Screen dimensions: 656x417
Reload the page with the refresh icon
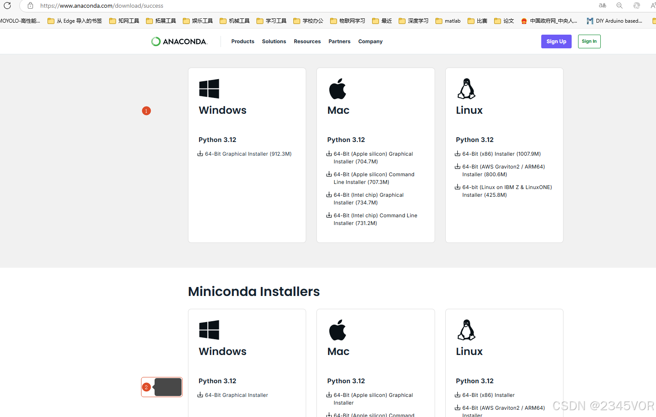(x=7, y=6)
